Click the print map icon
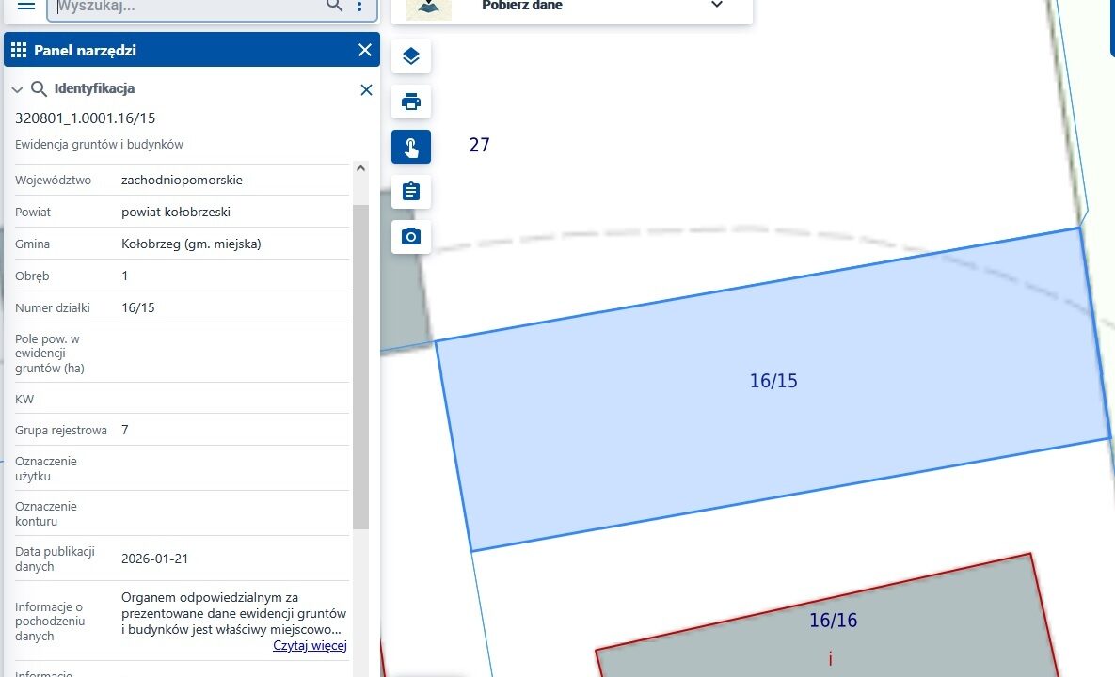 coord(411,102)
